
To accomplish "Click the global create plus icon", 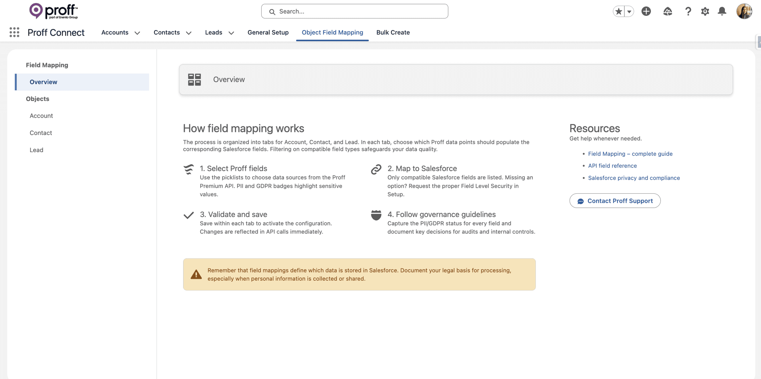I will click(646, 11).
